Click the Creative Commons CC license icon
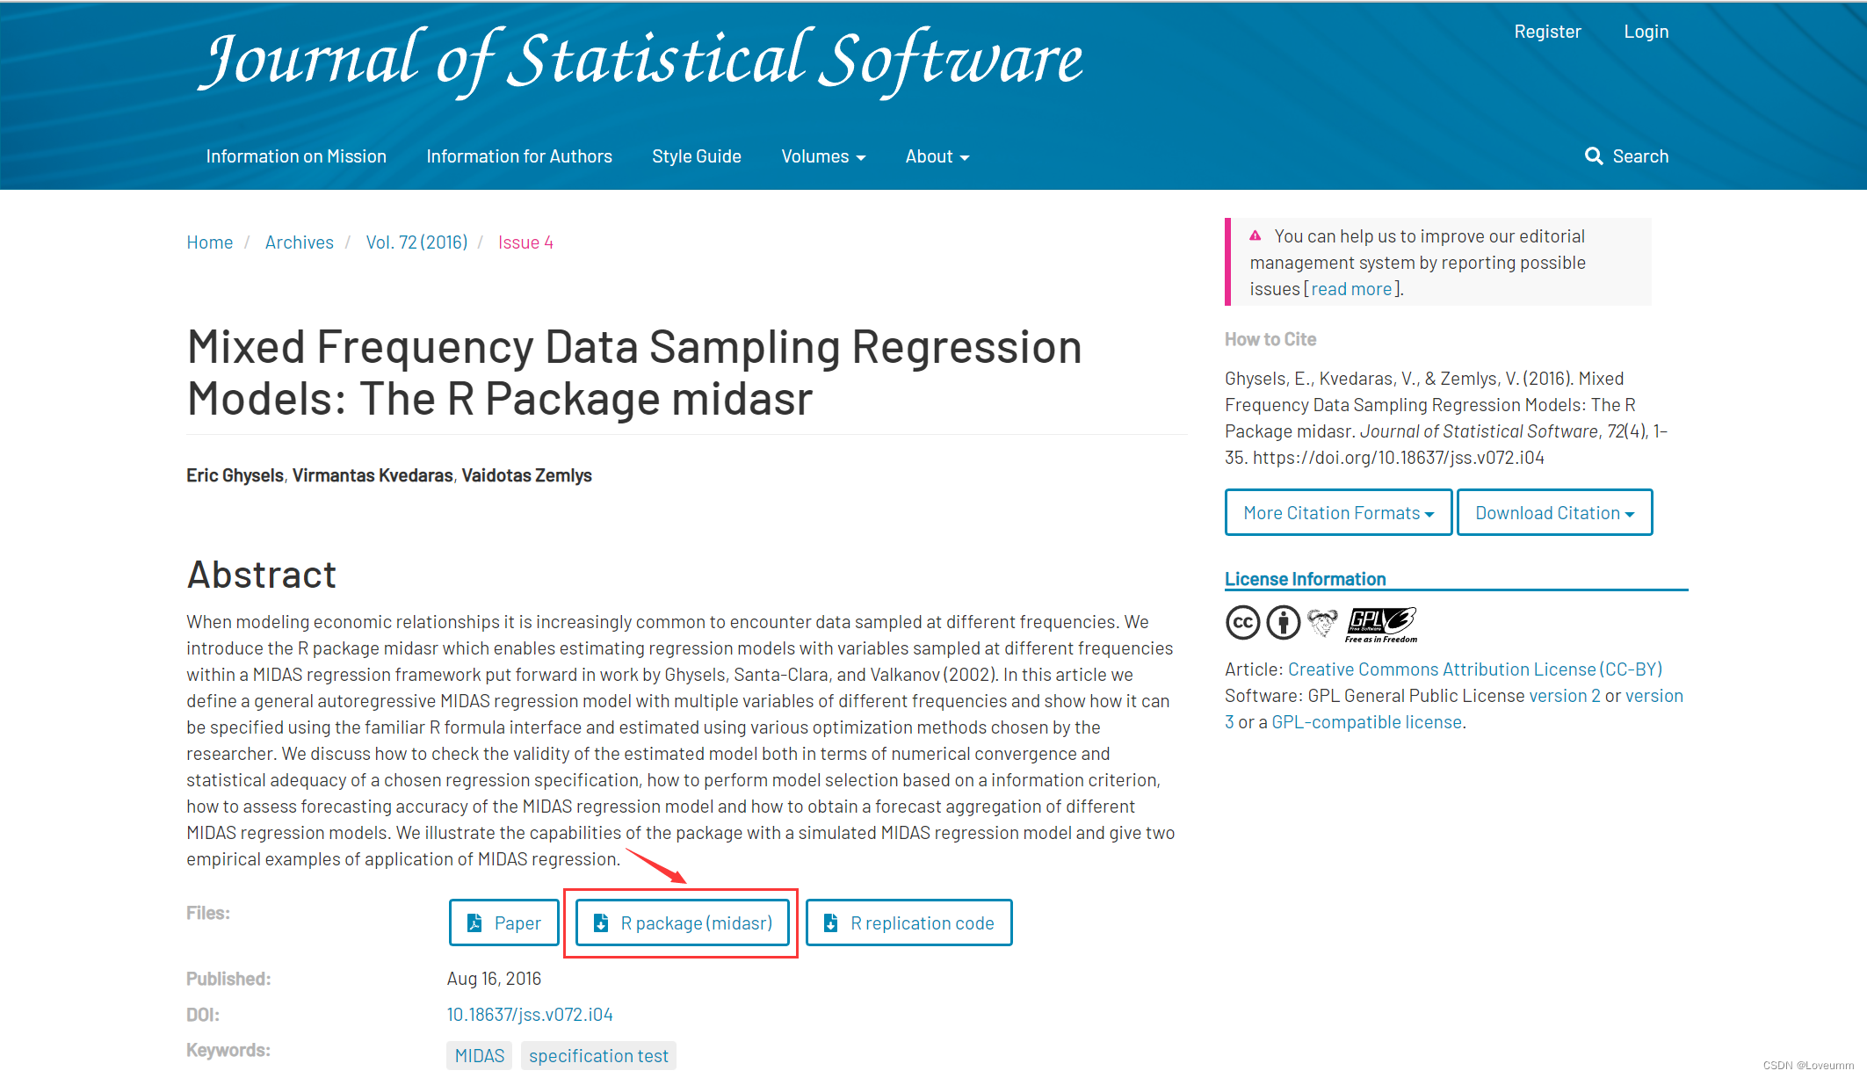Screen dimensions: 1867x1078 [1242, 623]
